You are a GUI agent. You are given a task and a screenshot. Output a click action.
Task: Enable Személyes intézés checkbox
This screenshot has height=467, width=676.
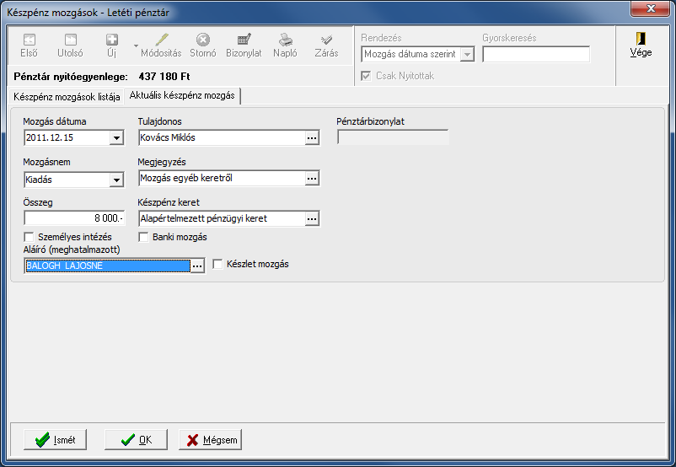(x=29, y=237)
